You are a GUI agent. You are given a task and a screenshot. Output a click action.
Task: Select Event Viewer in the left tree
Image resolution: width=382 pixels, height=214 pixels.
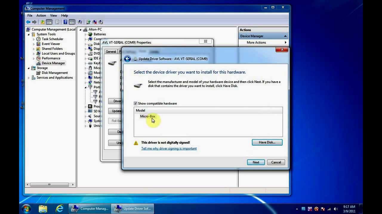[x=51, y=44]
